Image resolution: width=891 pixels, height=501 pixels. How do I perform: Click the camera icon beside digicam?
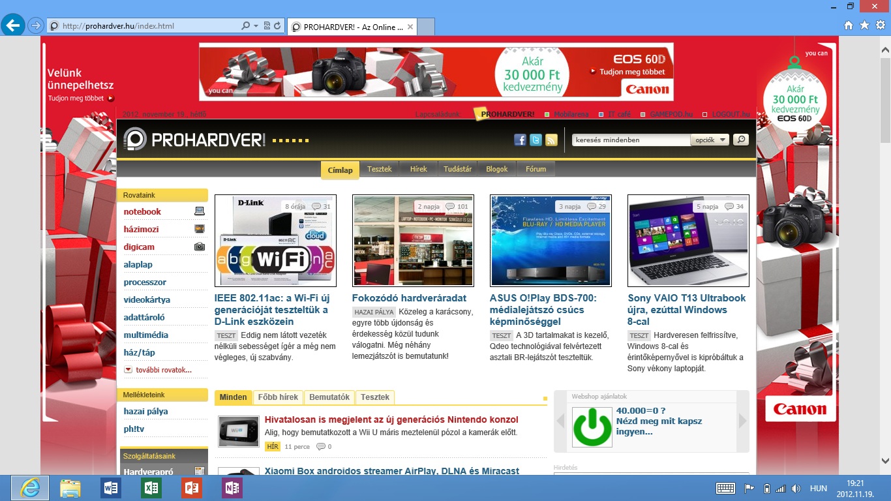200,247
